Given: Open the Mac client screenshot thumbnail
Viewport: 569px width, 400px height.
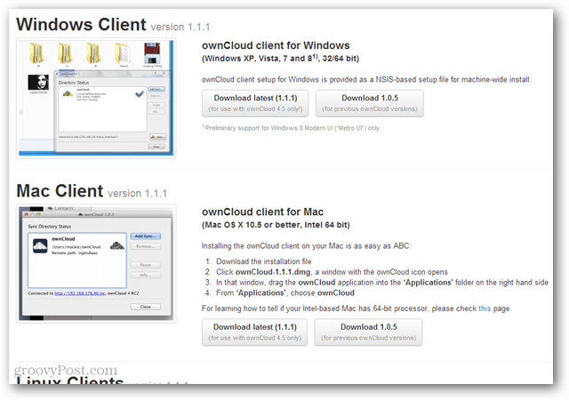Looking at the screenshot, I should coord(96,263).
